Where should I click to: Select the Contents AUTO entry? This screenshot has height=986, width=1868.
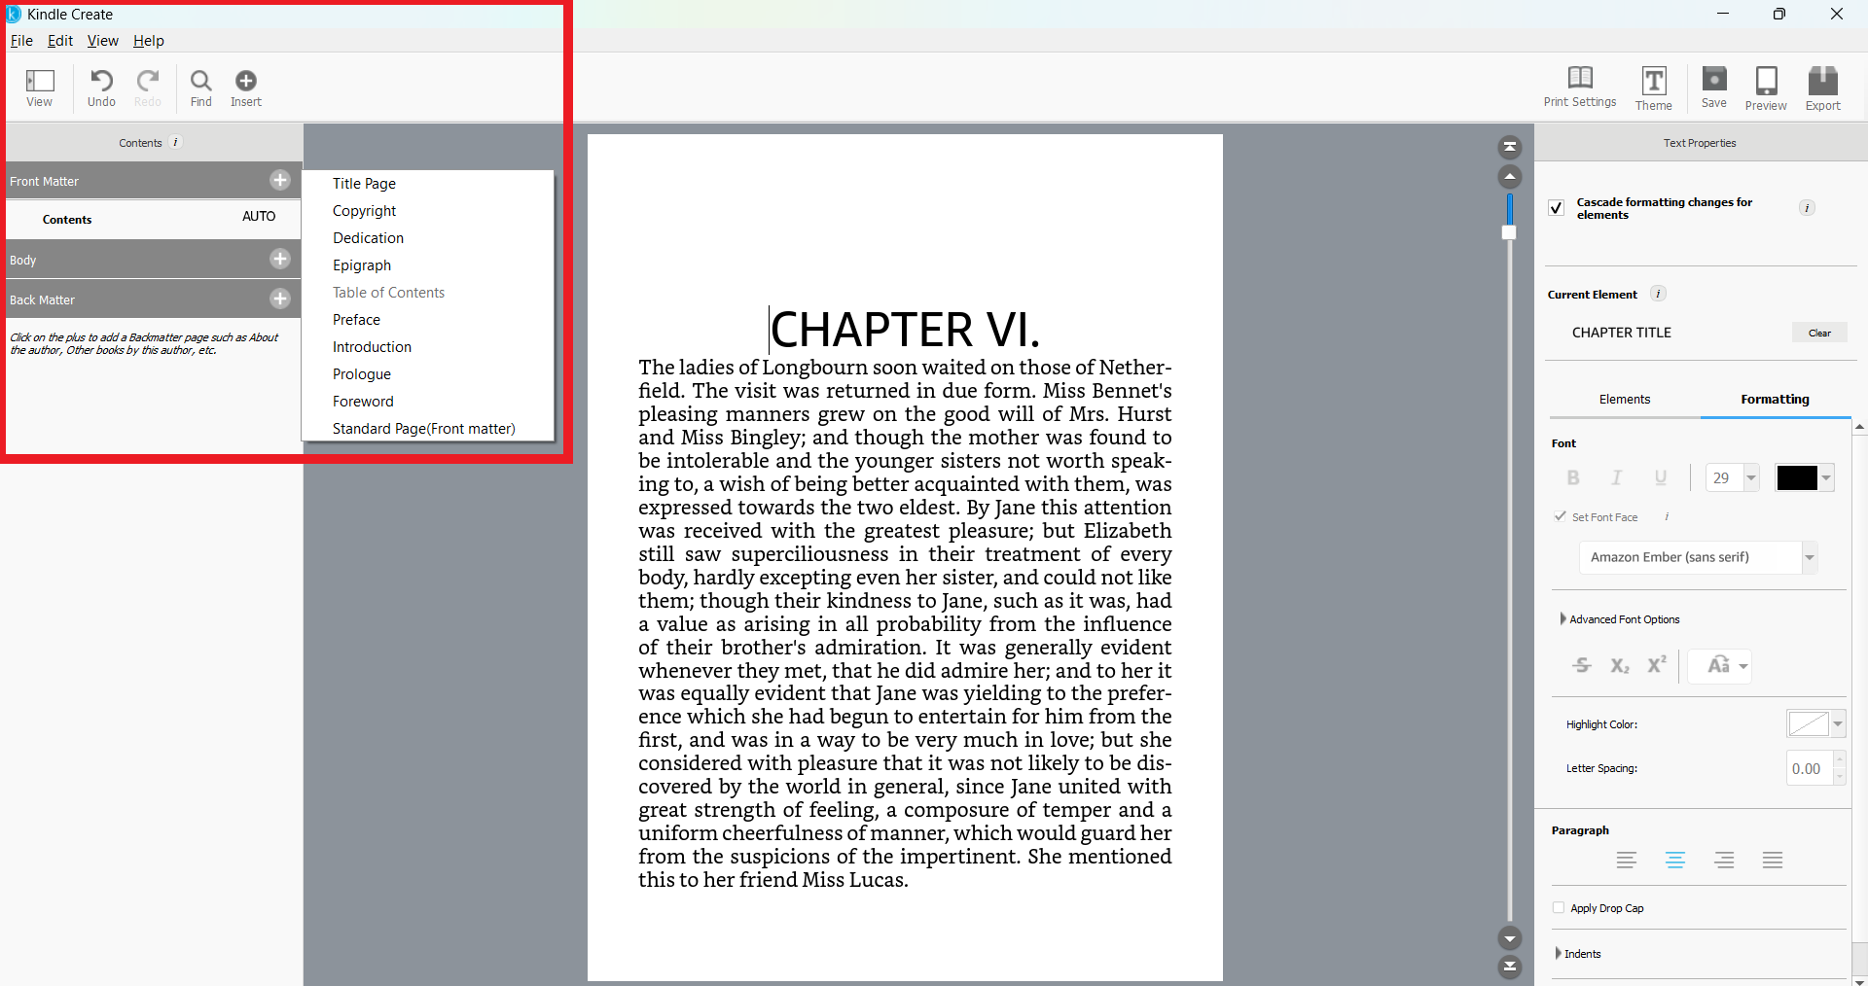[154, 219]
